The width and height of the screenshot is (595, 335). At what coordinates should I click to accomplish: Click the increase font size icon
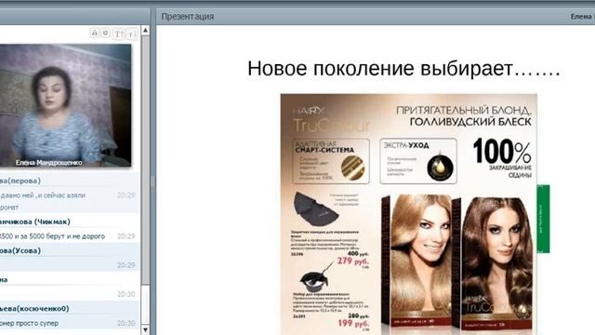(x=118, y=33)
